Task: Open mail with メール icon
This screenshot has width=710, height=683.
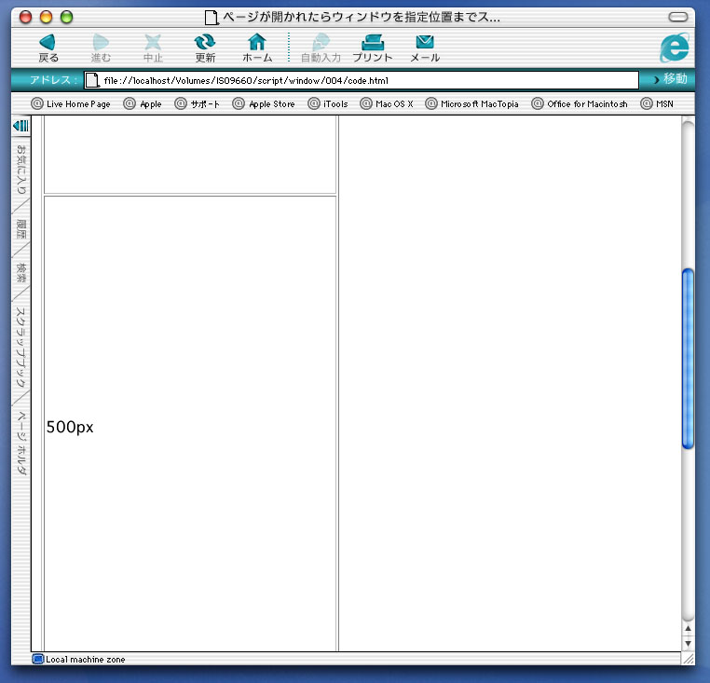Action: click(x=425, y=48)
